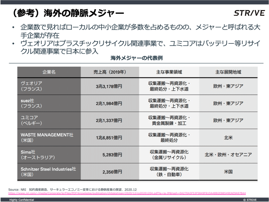Viewport: 269px width, 202px height.
Task: Click the 1兆6,851億円 revenue value
Action: coord(109,138)
